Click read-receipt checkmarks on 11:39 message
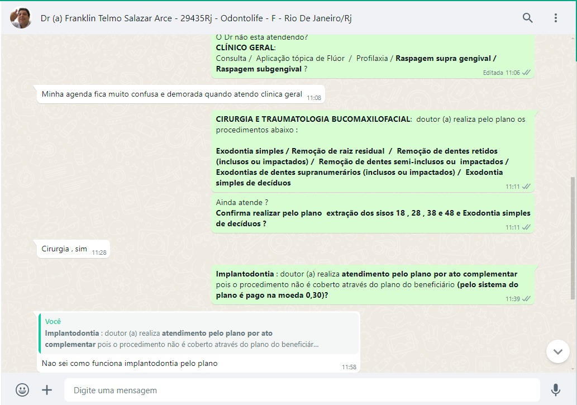This screenshot has height=405, width=577. point(527,299)
